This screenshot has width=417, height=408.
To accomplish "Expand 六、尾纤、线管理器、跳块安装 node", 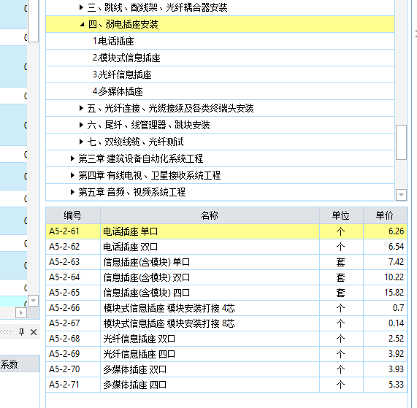I will click(81, 125).
